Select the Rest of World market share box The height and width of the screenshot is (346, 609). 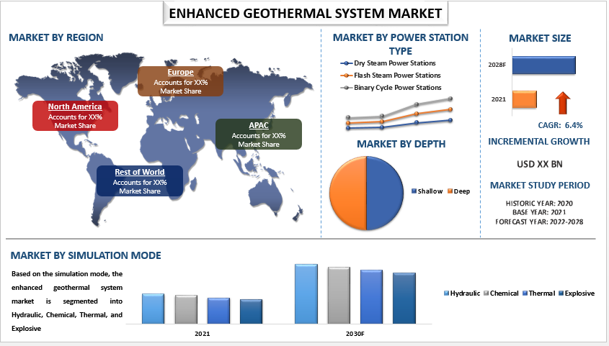139,181
